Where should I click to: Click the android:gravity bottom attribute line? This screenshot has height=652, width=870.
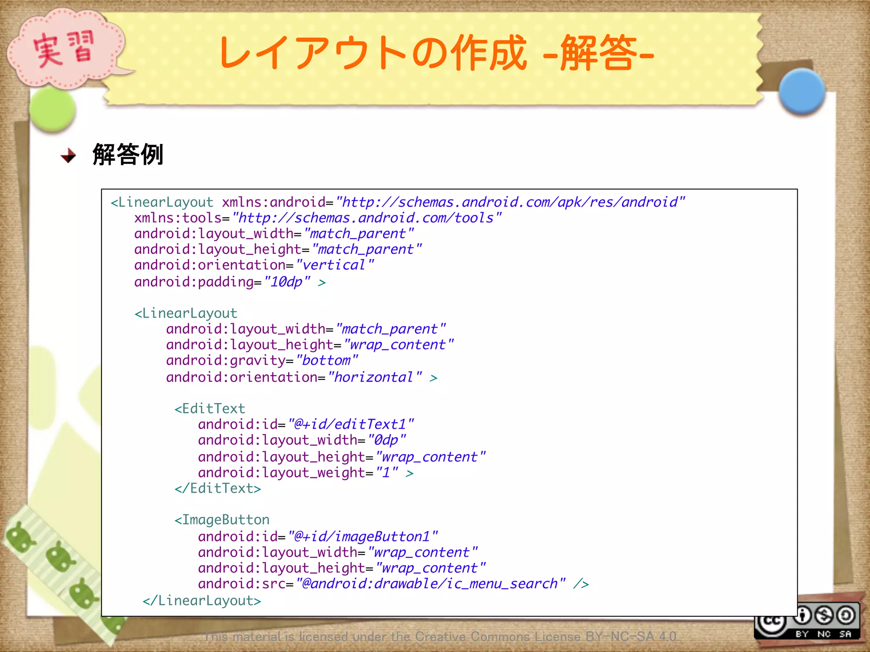click(x=262, y=360)
